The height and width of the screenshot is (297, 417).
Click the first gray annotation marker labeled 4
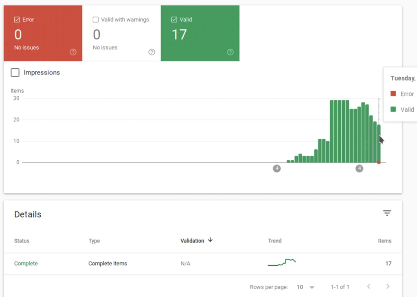277,168
